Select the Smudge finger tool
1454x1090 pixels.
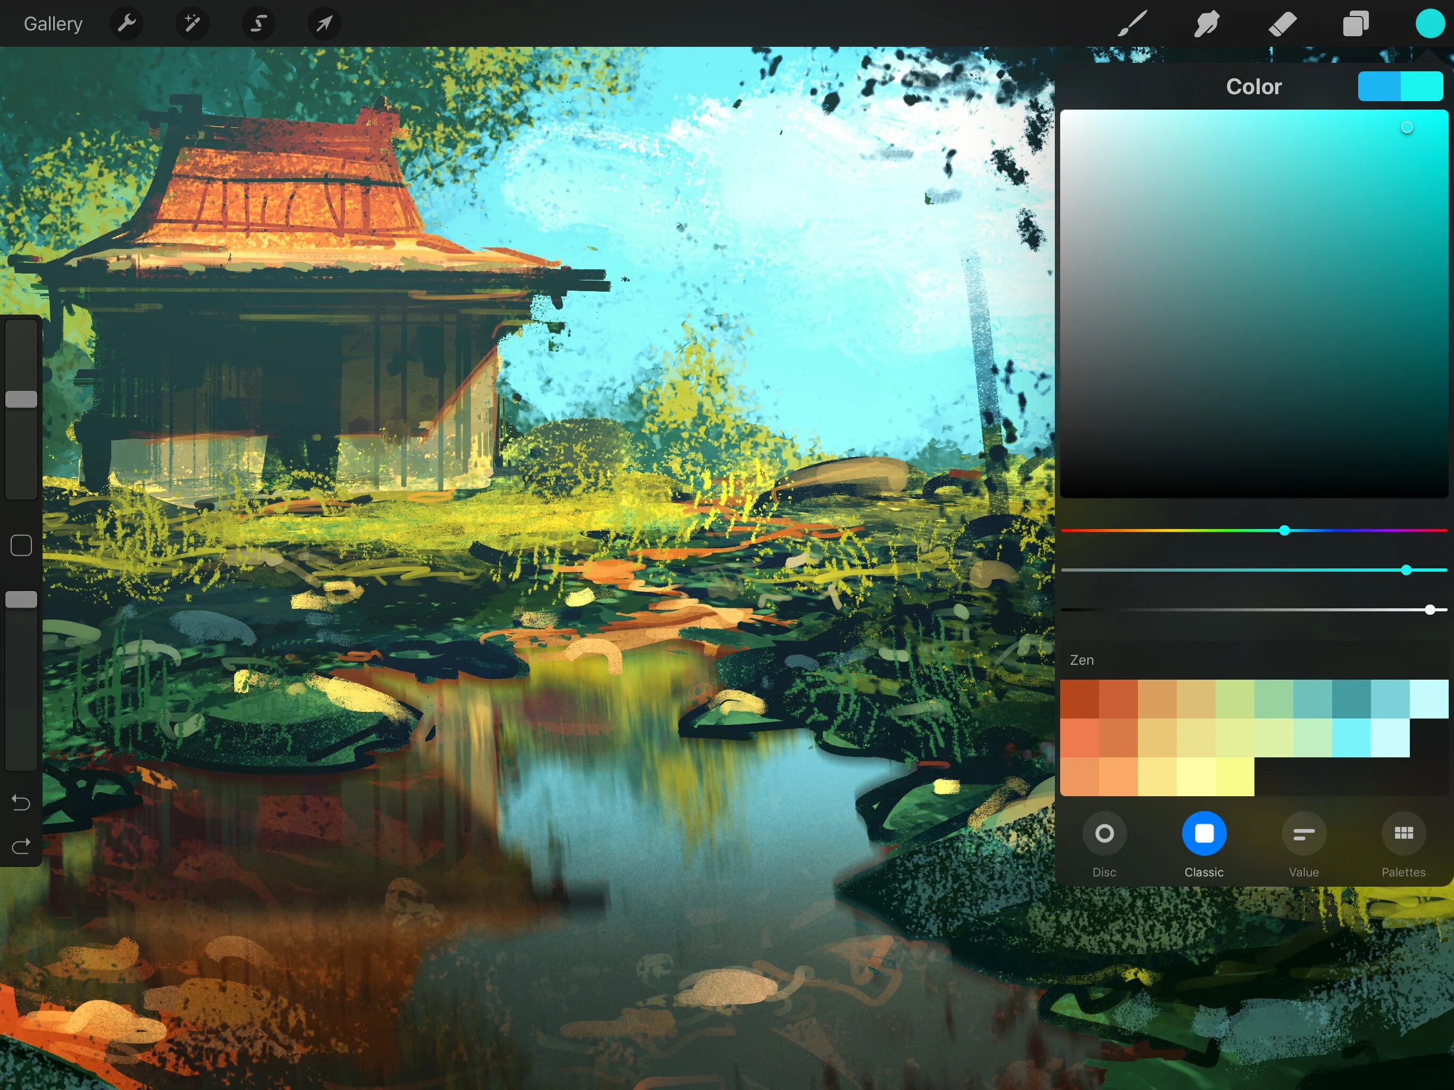tap(1207, 24)
